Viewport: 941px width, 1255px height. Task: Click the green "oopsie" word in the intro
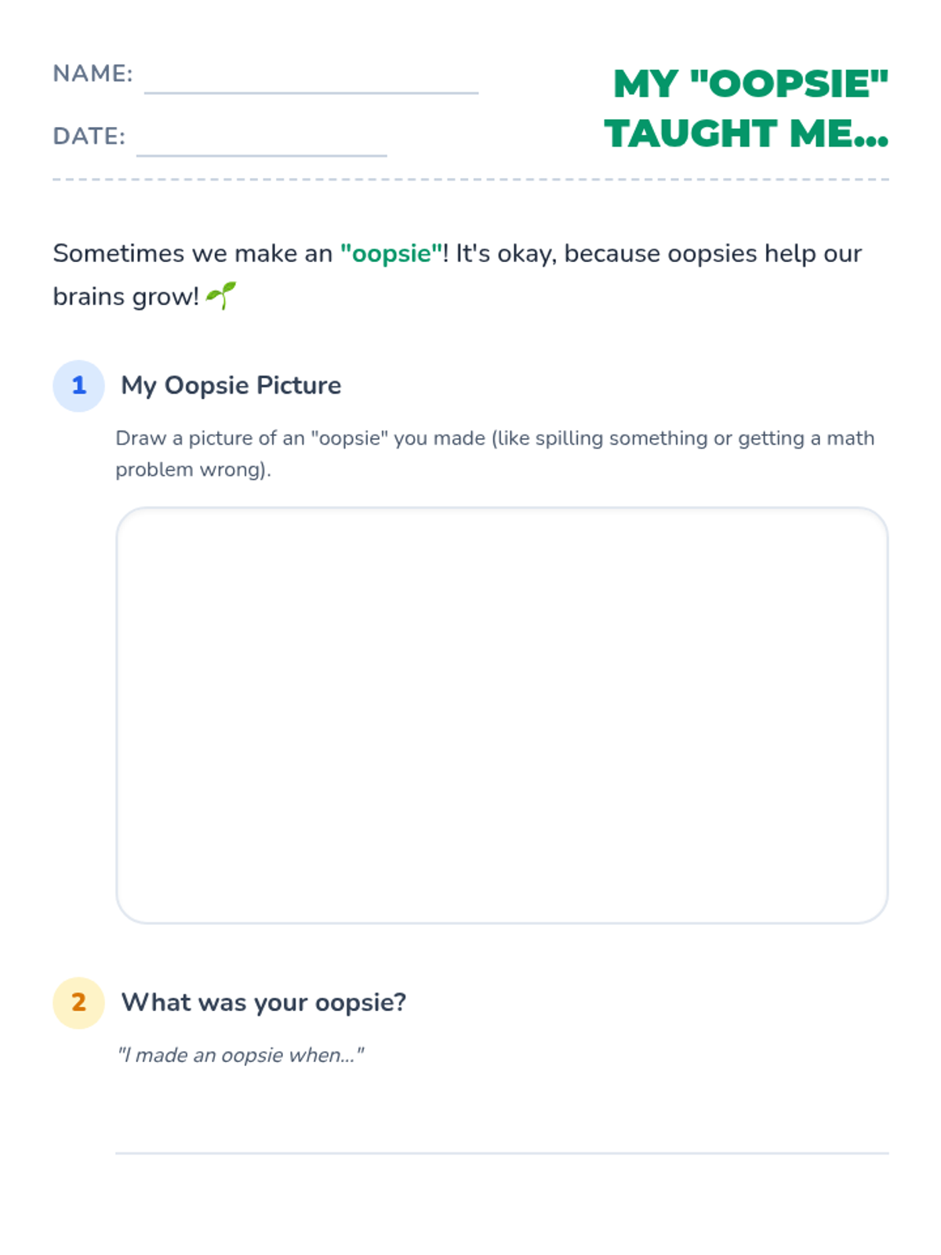pyautogui.click(x=391, y=253)
